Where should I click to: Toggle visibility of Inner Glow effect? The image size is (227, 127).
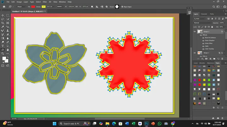pyautogui.click(x=203, y=43)
